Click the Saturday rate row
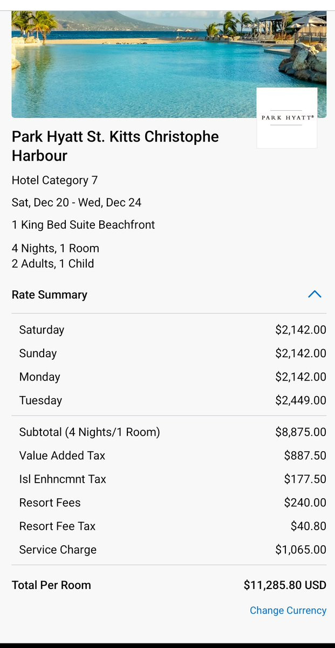The image size is (335, 648). (x=169, y=330)
